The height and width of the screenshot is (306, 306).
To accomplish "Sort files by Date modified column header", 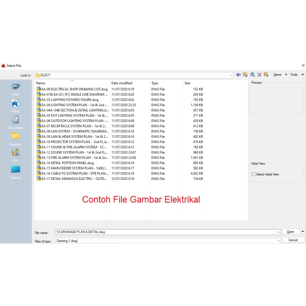I will point(122,83).
